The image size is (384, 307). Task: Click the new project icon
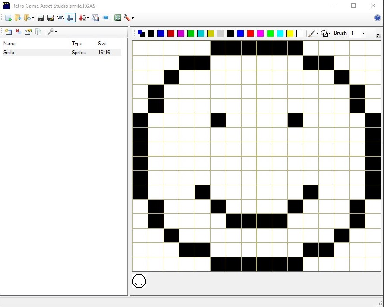pos(8,18)
